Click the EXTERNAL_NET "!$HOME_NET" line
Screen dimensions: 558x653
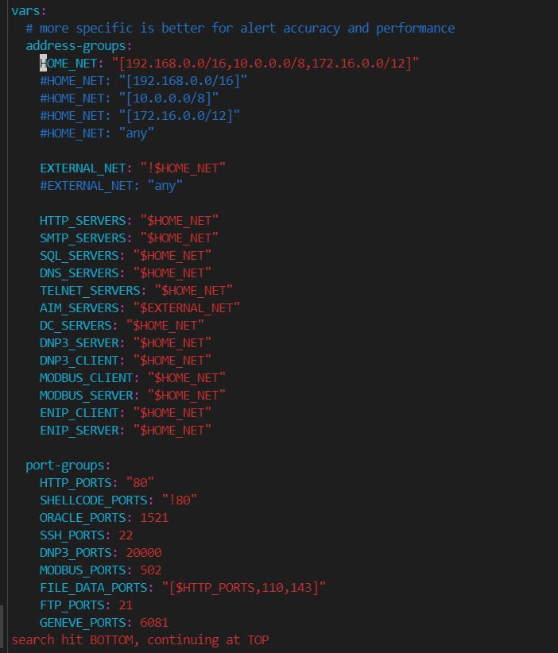[x=133, y=168]
